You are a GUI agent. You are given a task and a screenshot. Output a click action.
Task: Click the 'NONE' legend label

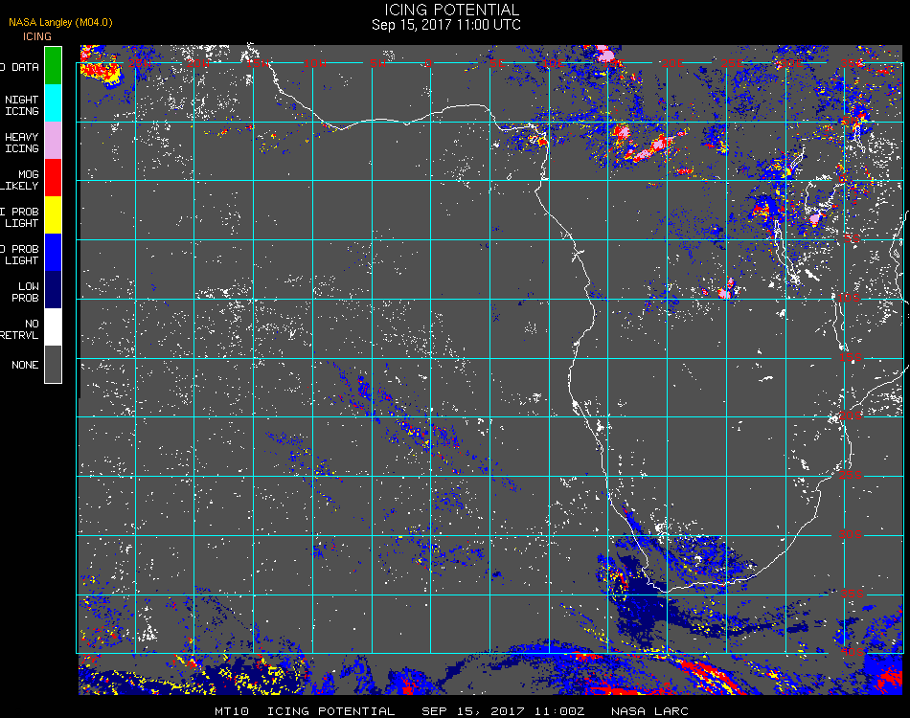25,365
